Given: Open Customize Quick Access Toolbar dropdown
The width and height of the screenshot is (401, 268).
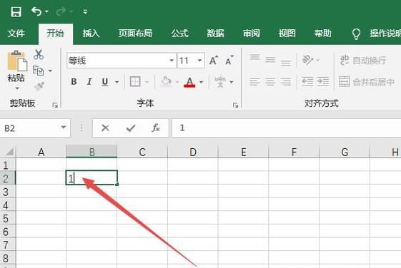Looking at the screenshot, I should coord(85,11).
